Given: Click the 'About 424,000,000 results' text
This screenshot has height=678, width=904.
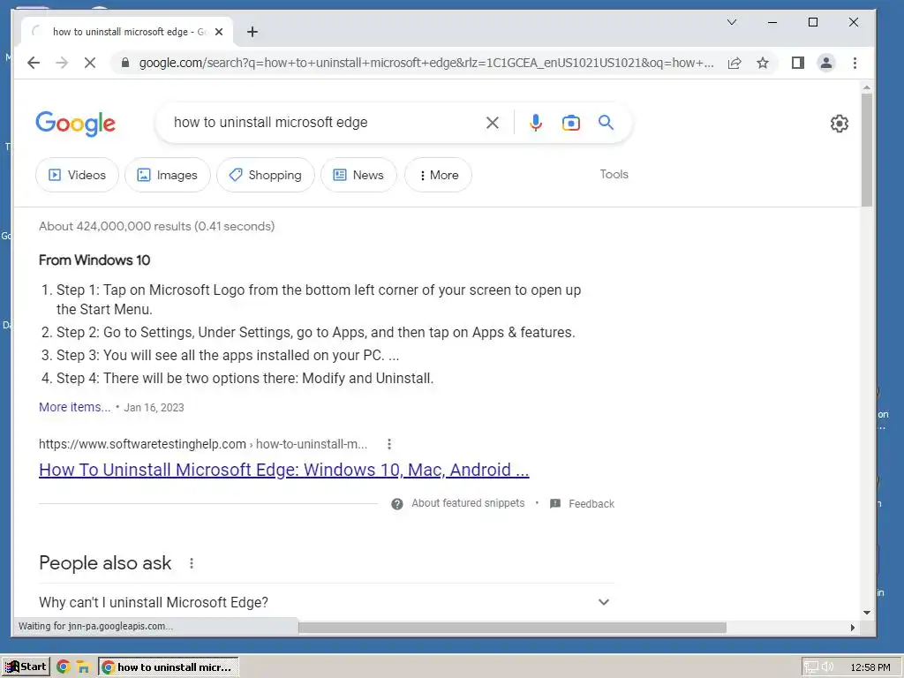Looking at the screenshot, I should (x=157, y=226).
